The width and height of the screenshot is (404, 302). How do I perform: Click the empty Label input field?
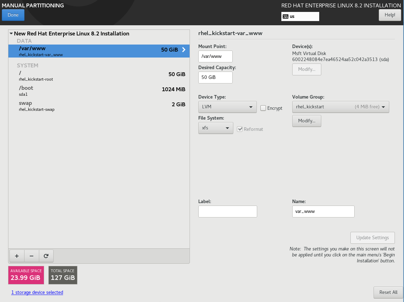[228, 212]
